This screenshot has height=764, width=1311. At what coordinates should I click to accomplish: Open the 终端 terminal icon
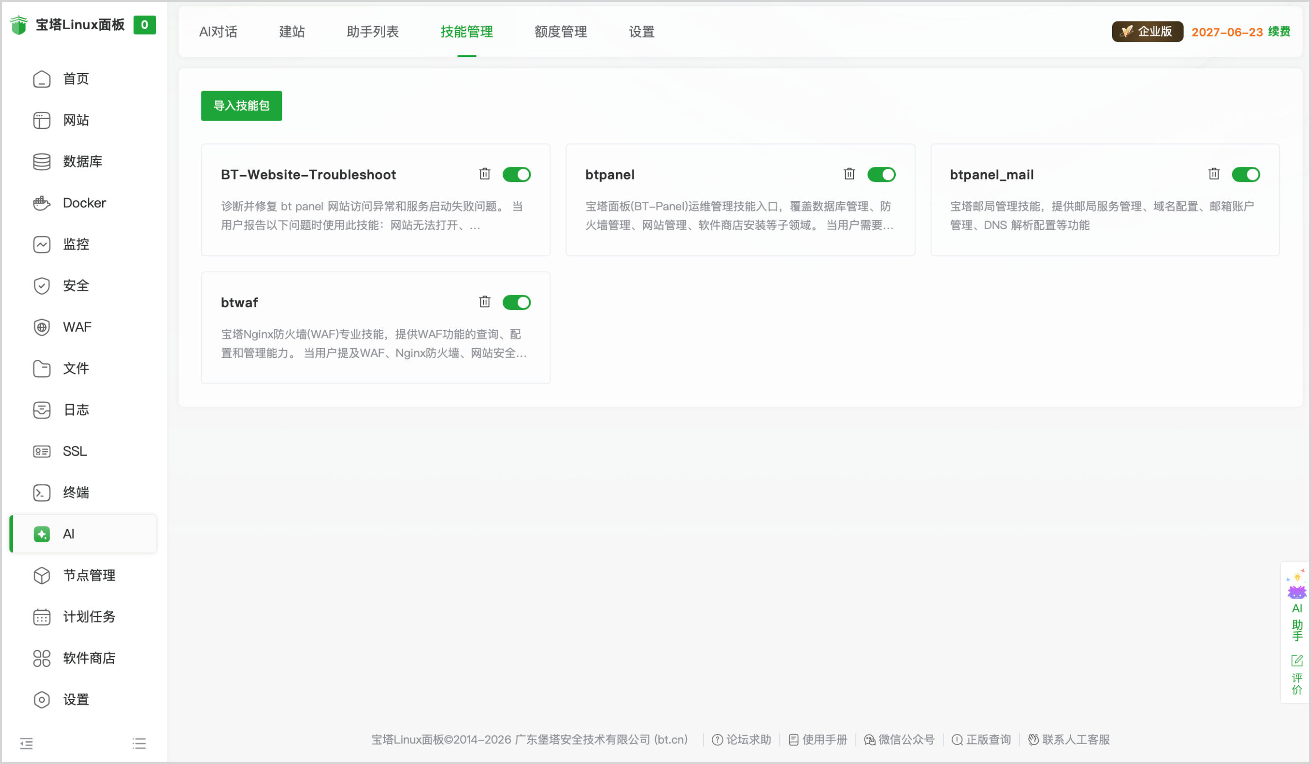[42, 493]
